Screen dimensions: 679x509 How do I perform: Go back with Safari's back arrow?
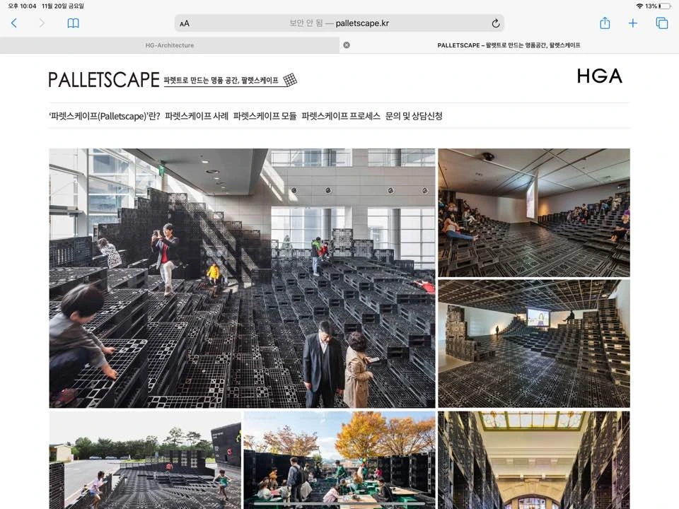click(x=14, y=23)
